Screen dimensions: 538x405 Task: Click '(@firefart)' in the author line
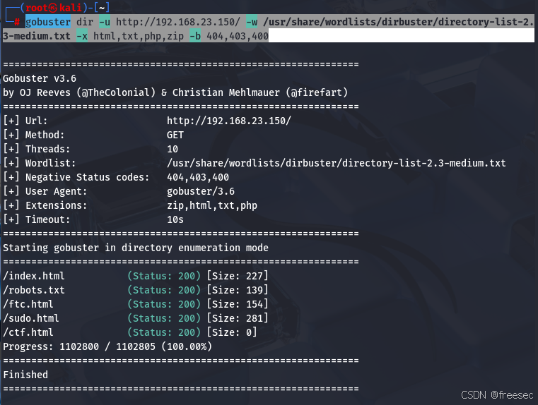click(x=317, y=92)
